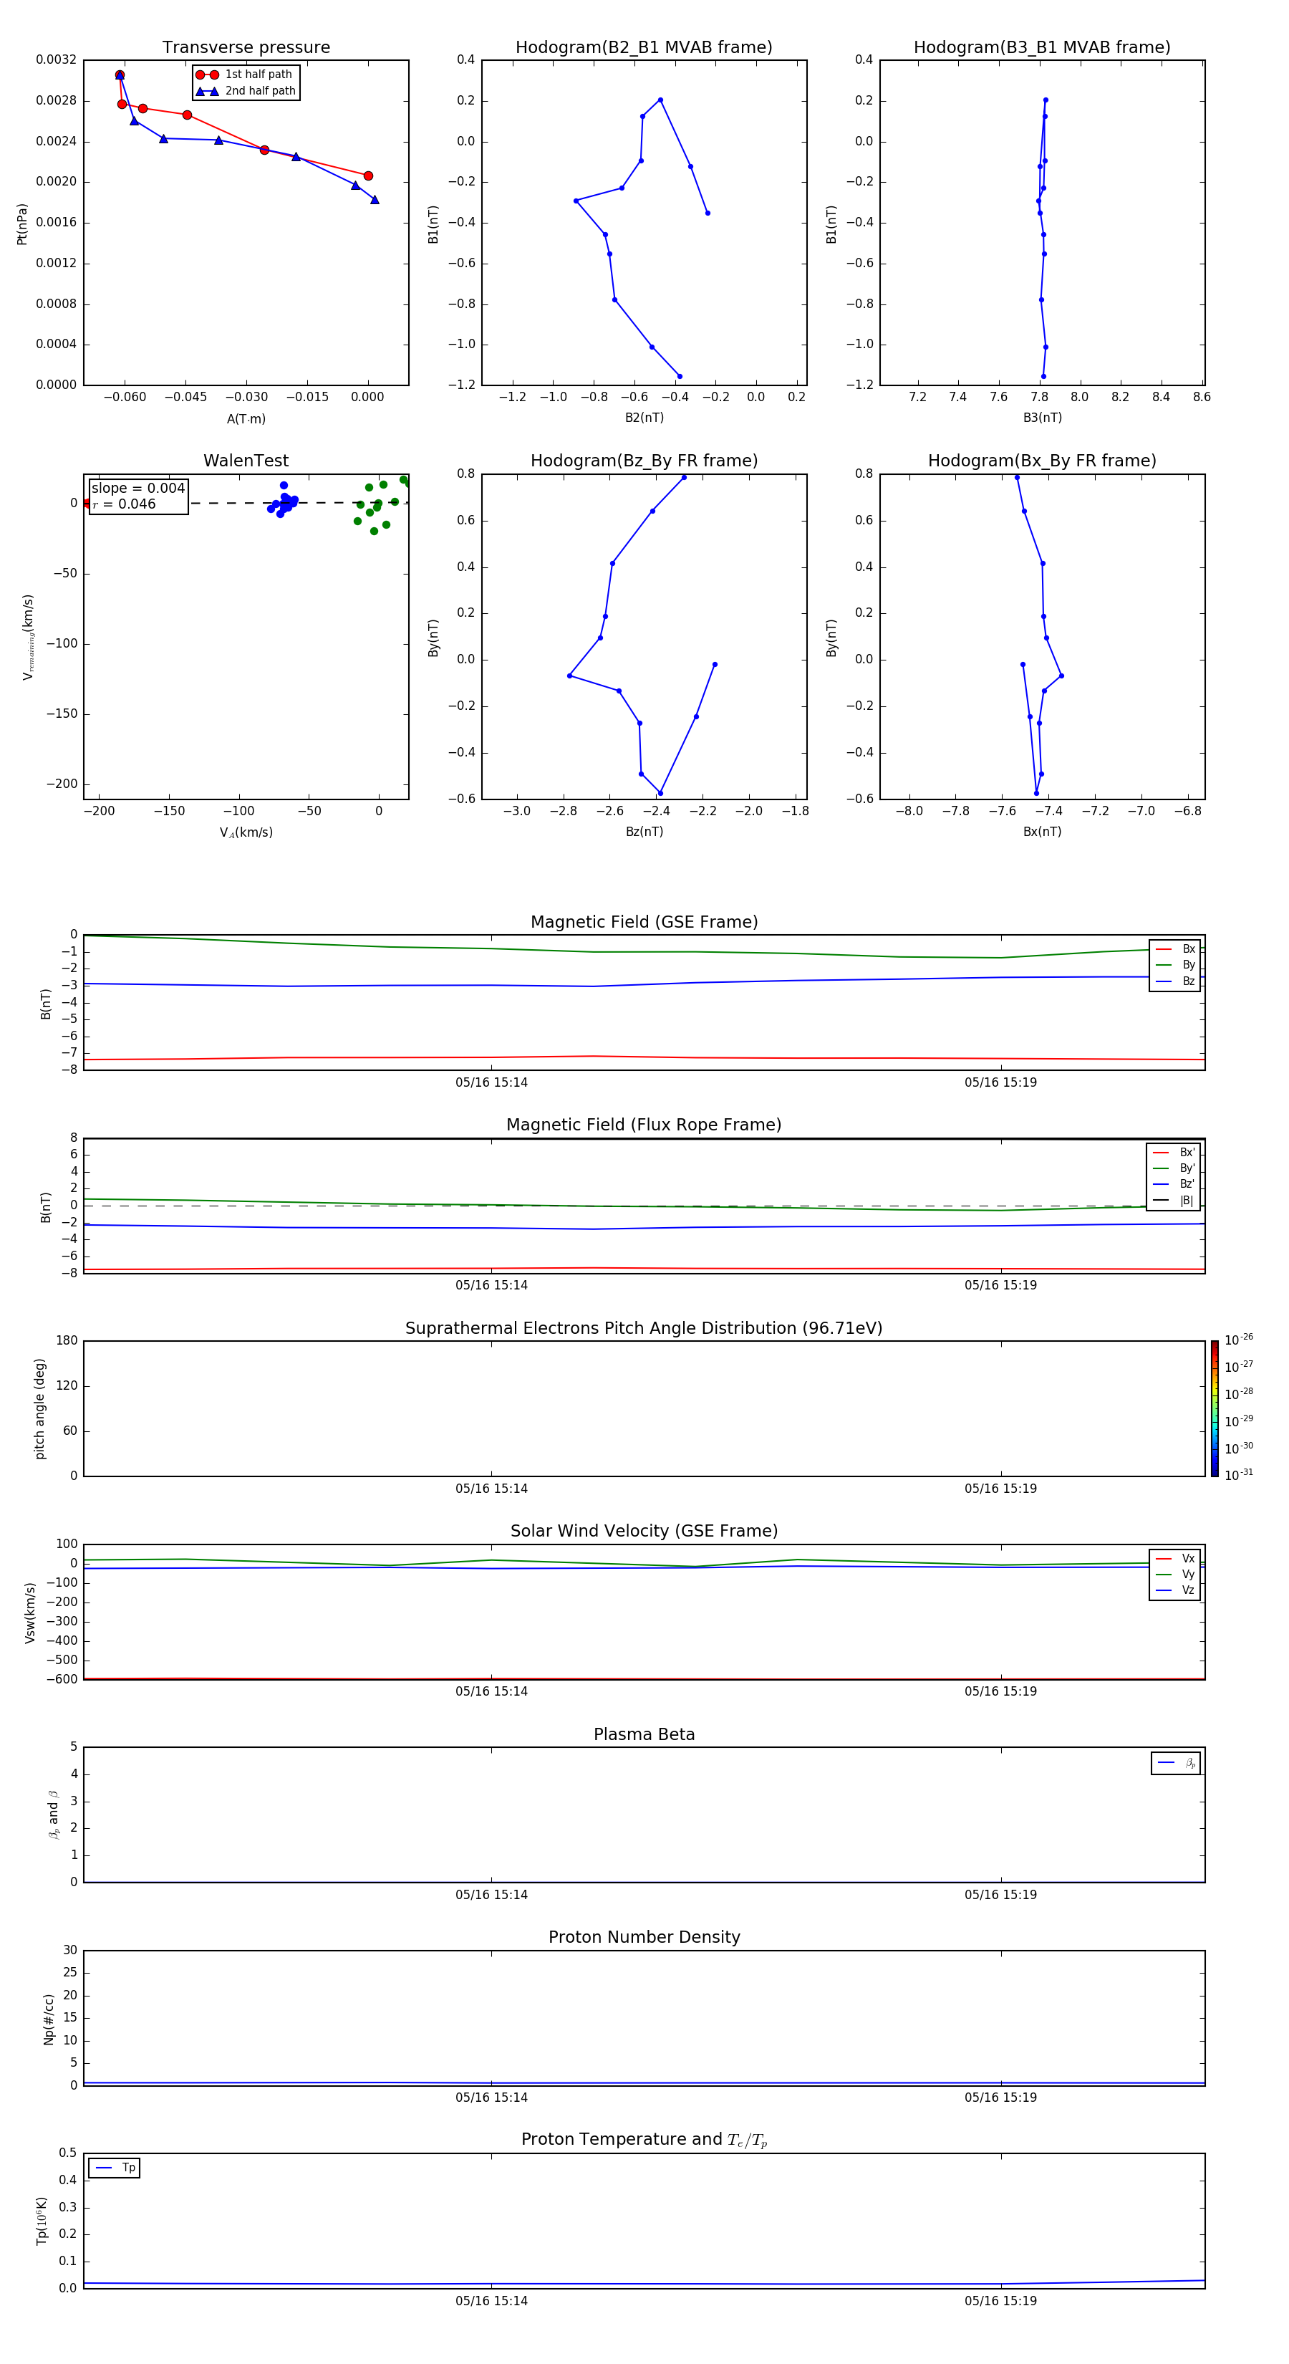Click the Vy legend entry
This screenshot has width=1289, height=2364.
click(x=1175, y=1574)
